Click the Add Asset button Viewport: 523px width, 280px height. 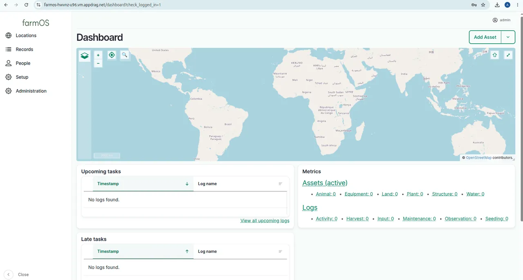[x=485, y=37]
